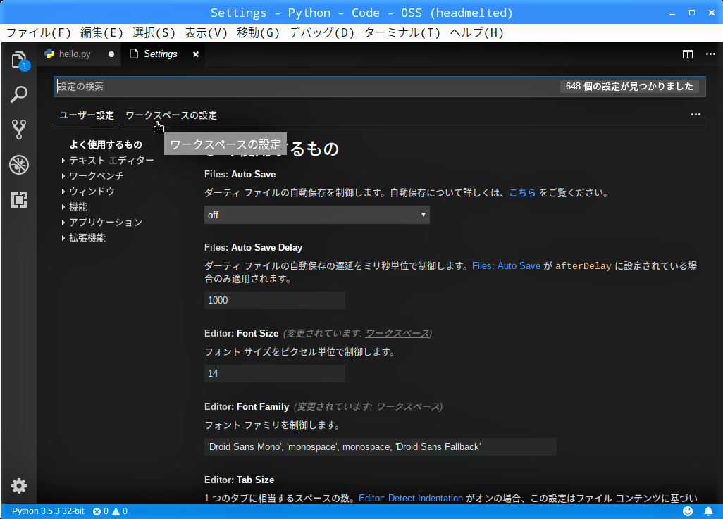723x519 pixels.
Task: Open the Explorer view in activity bar
Action: pos(19,60)
